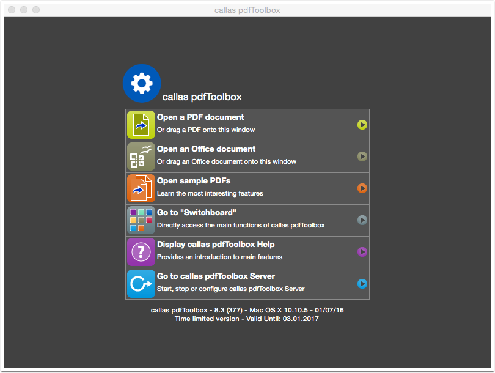The width and height of the screenshot is (495, 373).
Task: Choose Open sample PDFs title text
Action: point(194,180)
